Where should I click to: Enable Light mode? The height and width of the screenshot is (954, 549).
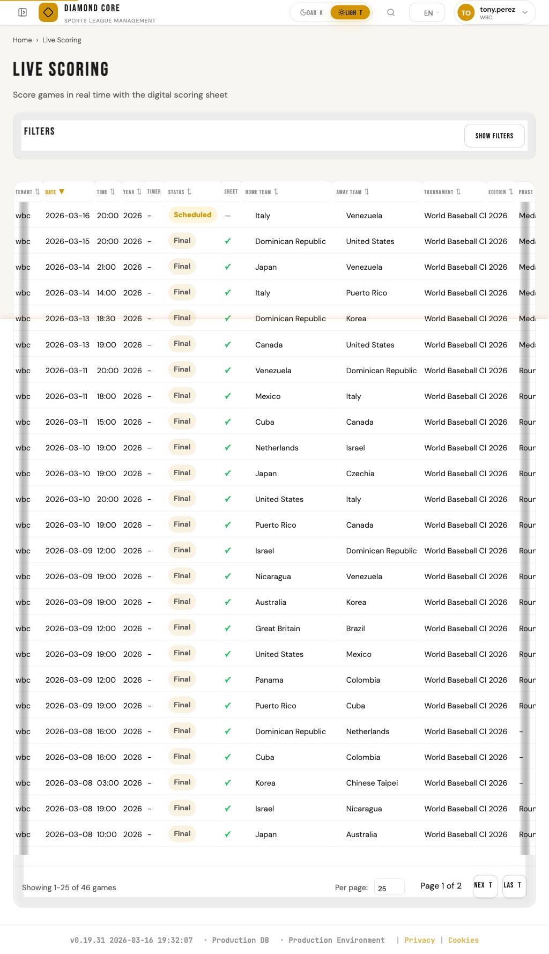[x=350, y=12]
